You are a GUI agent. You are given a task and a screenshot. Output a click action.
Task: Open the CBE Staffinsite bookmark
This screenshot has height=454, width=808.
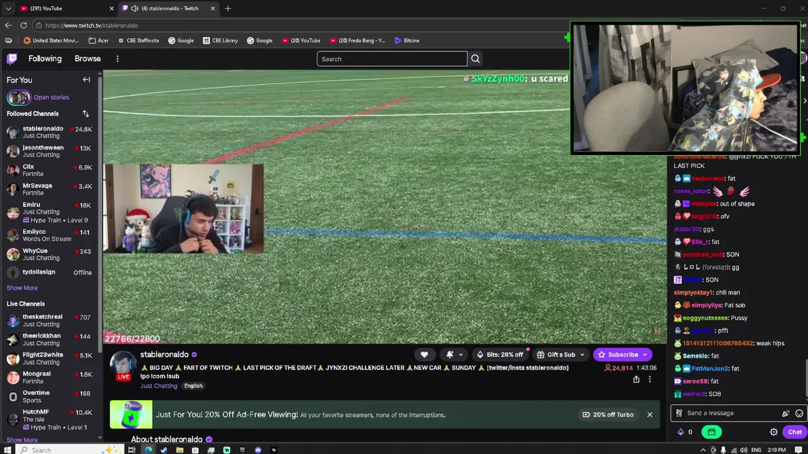138,40
